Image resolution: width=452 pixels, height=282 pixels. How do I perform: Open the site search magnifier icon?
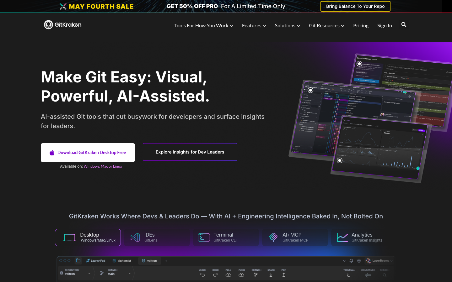coord(404,25)
